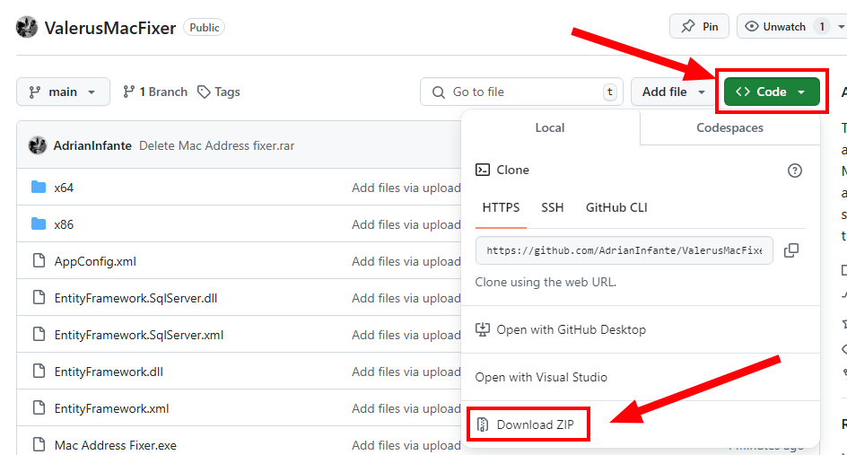Click the clone URL text field

click(624, 250)
